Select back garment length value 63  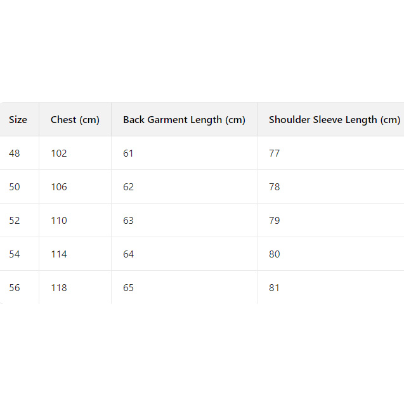pyautogui.click(x=129, y=221)
